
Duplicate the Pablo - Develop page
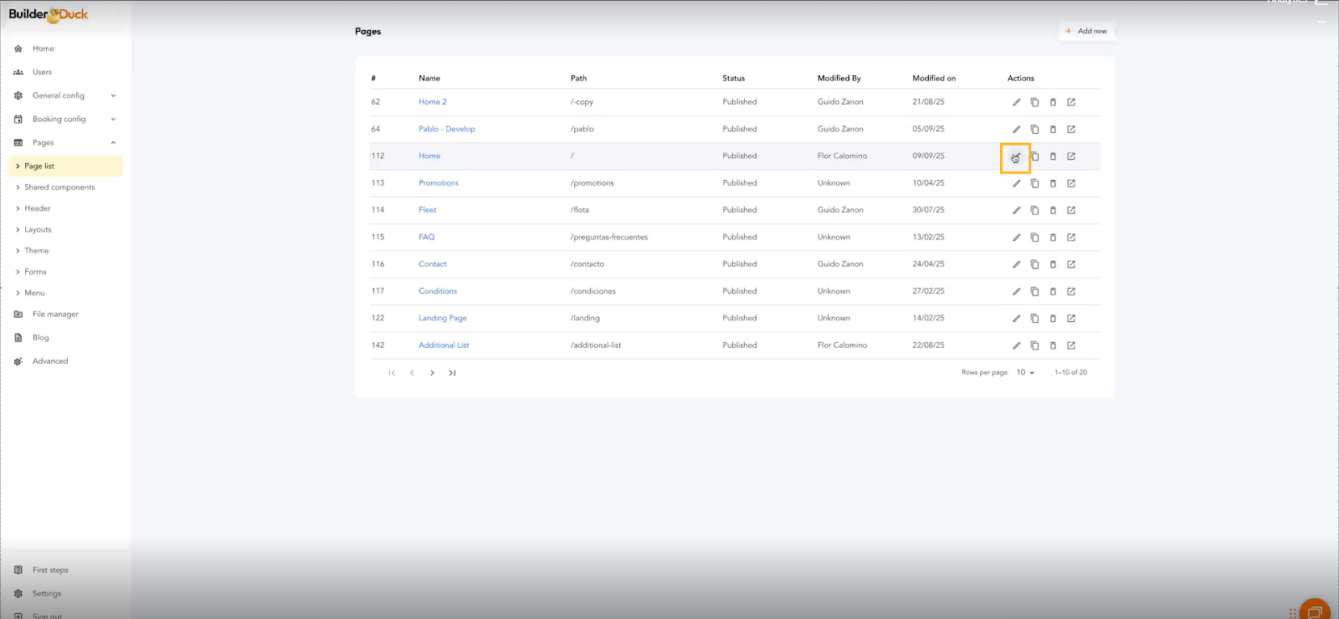(x=1034, y=129)
